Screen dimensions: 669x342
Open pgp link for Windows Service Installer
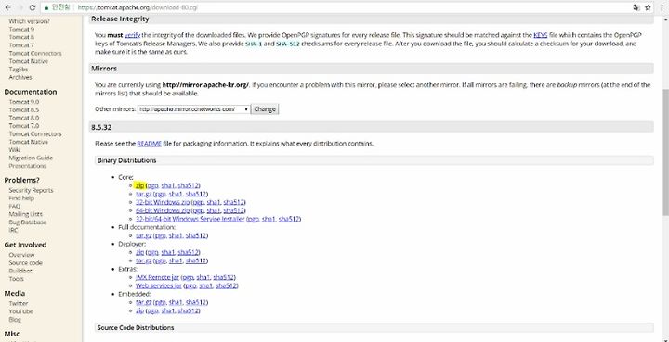coord(254,219)
